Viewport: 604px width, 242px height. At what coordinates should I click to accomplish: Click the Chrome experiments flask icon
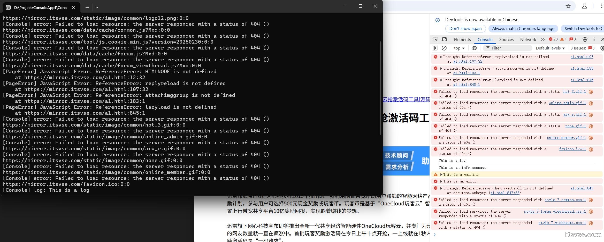pyautogui.click(x=584, y=6)
